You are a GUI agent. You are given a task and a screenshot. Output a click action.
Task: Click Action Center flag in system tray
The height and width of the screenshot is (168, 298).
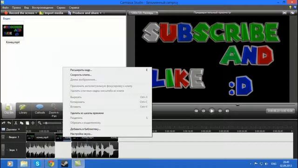pyautogui.click(x=256, y=164)
